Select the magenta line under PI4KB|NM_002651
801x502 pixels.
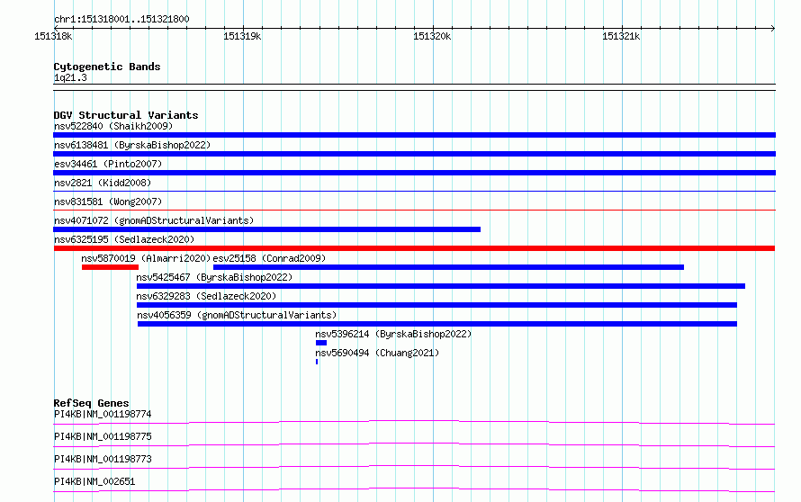414,489
